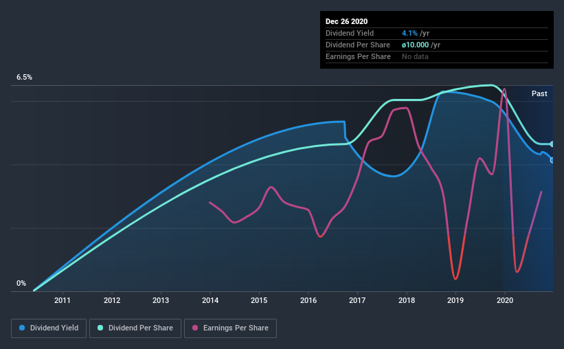
Task: Click the 6.5% y-axis label
Action: coord(24,78)
